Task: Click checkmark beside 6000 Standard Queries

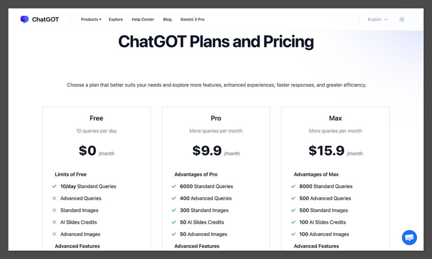Action: click(x=173, y=186)
